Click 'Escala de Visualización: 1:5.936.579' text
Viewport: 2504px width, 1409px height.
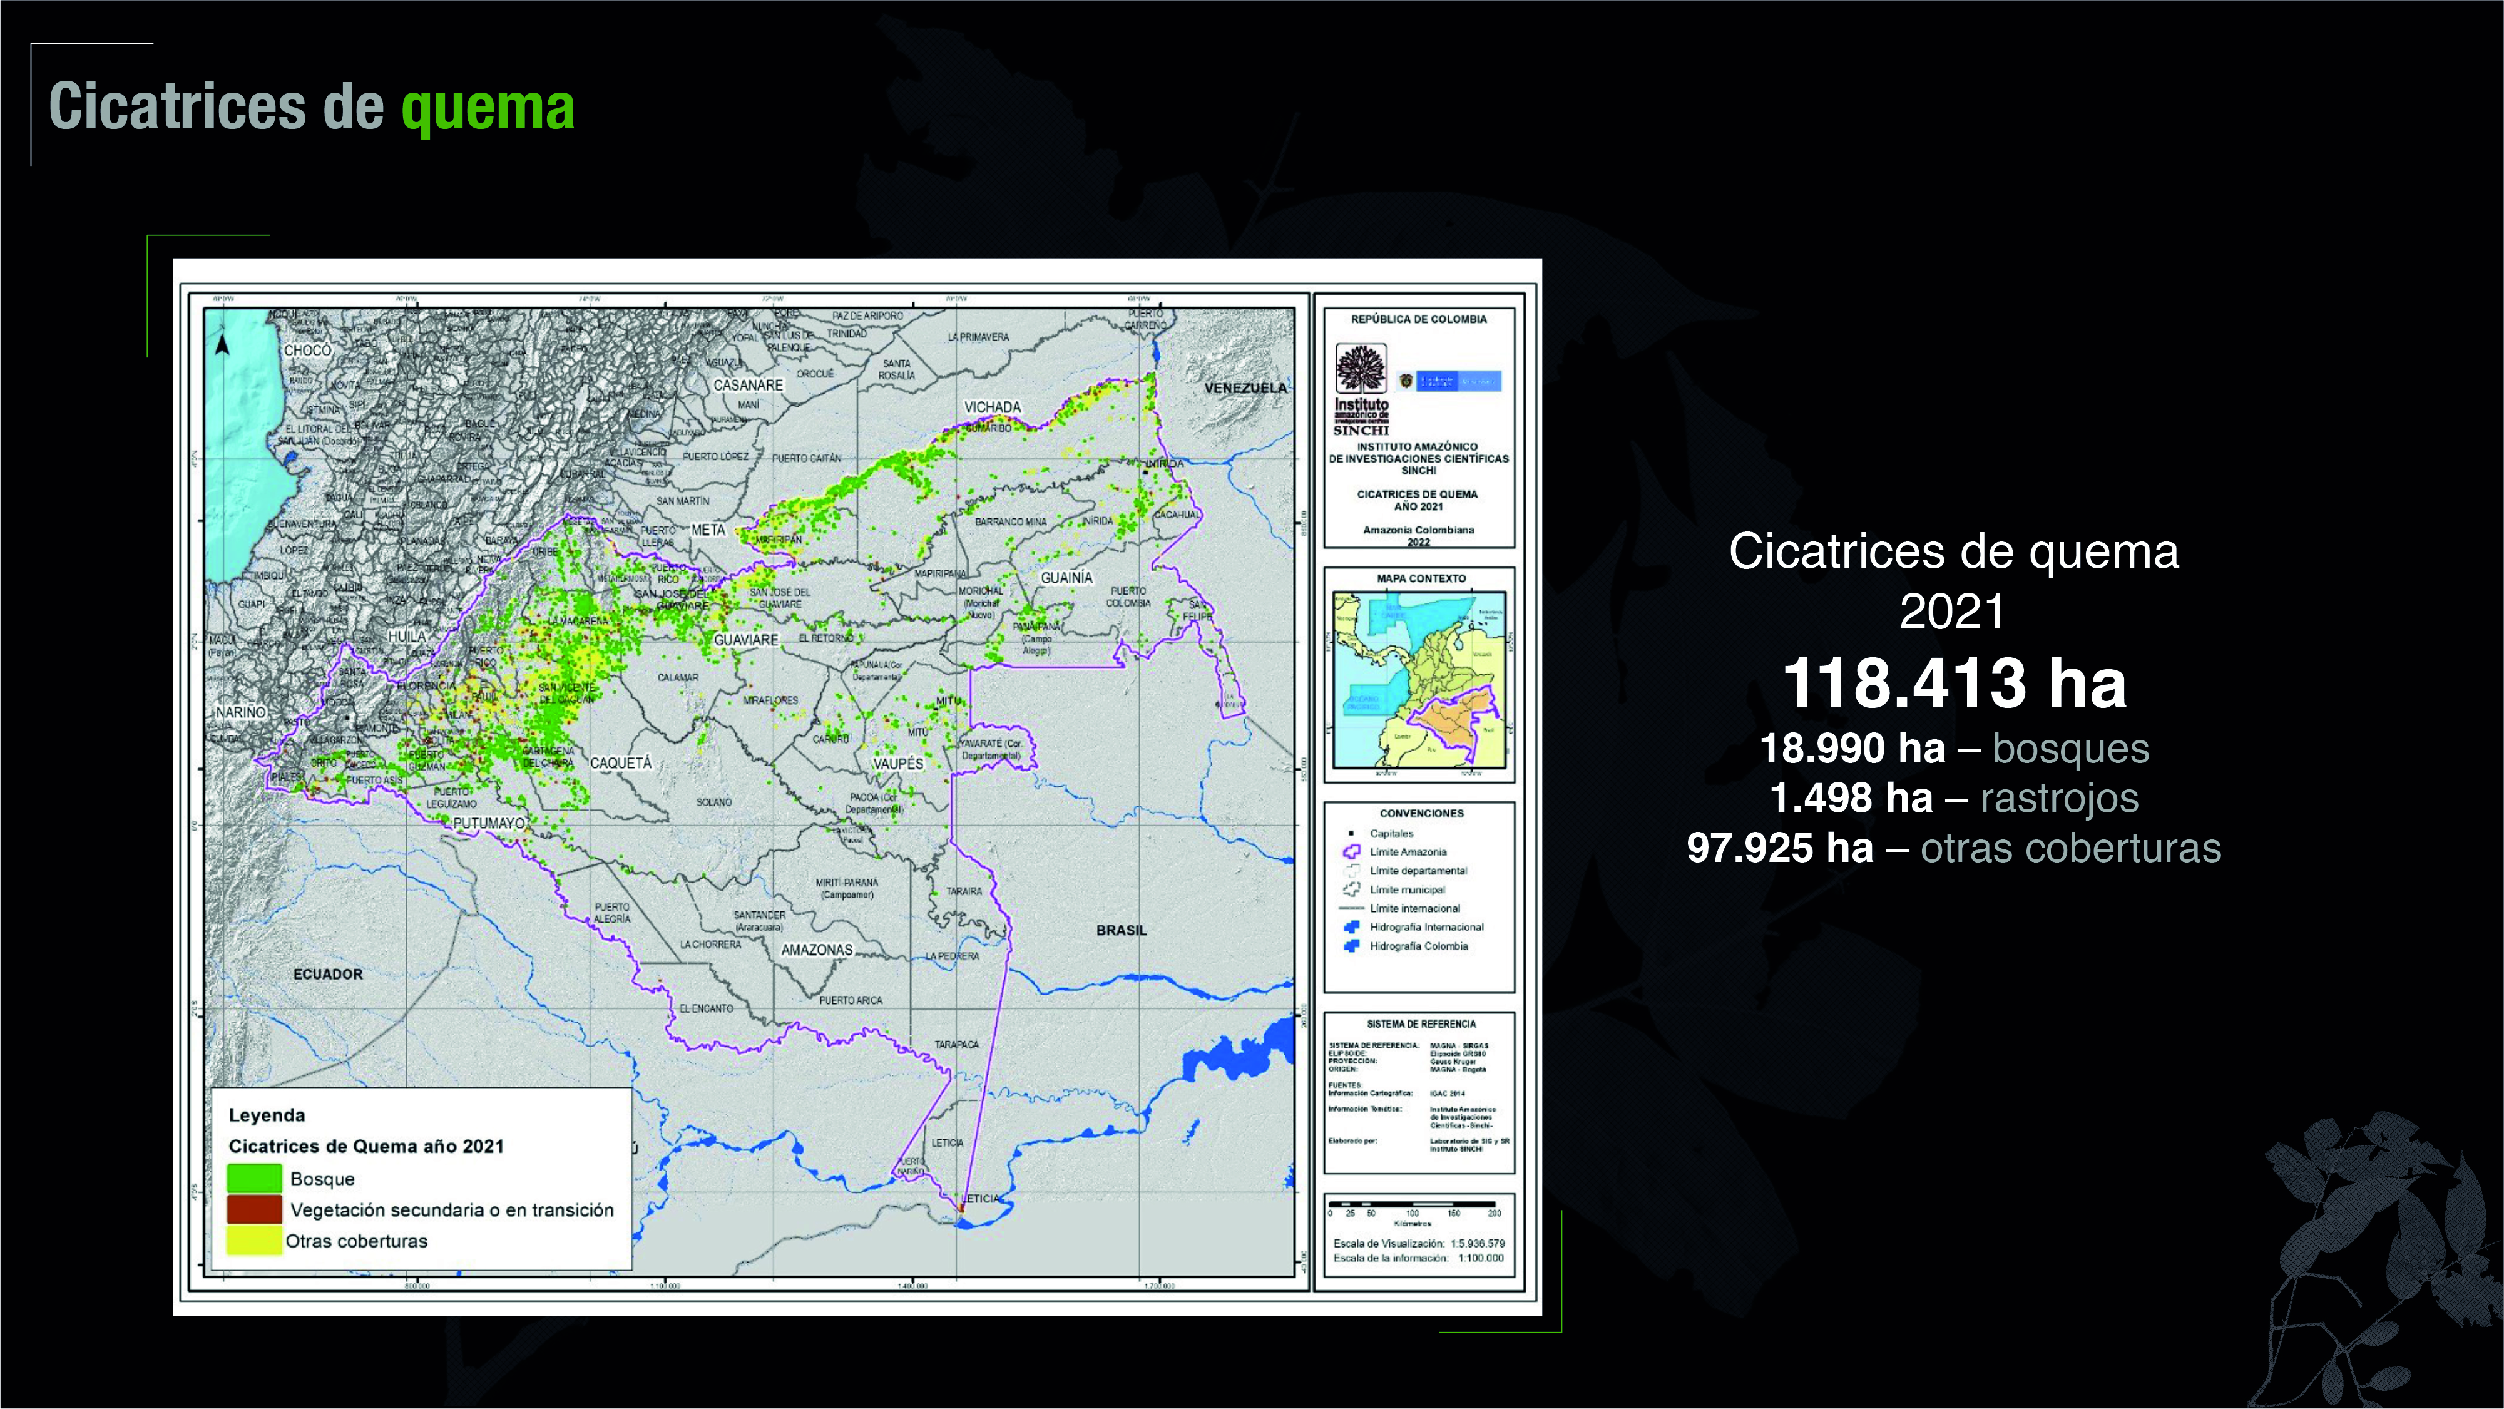tap(1418, 1244)
